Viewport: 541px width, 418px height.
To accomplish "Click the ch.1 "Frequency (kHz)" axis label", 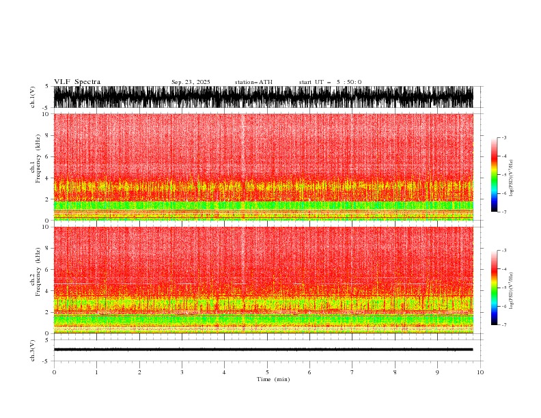I will tap(38, 159).
